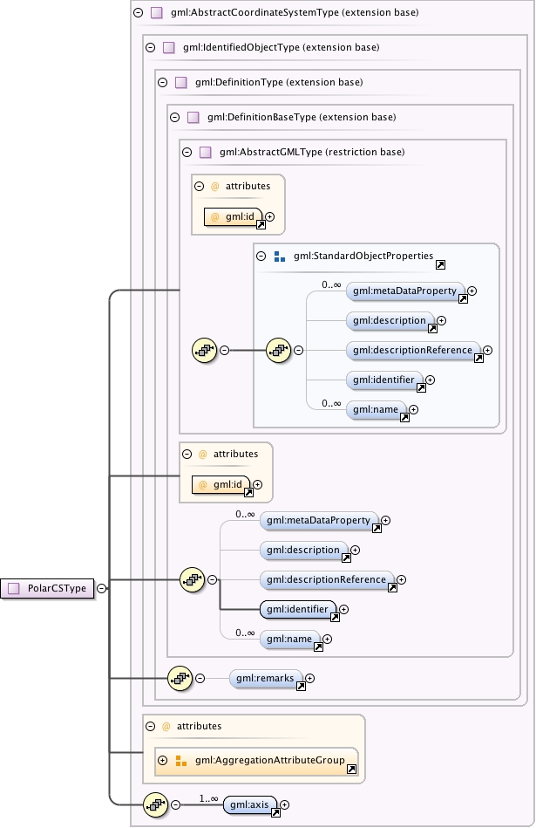The width and height of the screenshot is (536, 828).
Task: Select gml:descriptionReference in DefinitionBaseType
Action: [327, 580]
